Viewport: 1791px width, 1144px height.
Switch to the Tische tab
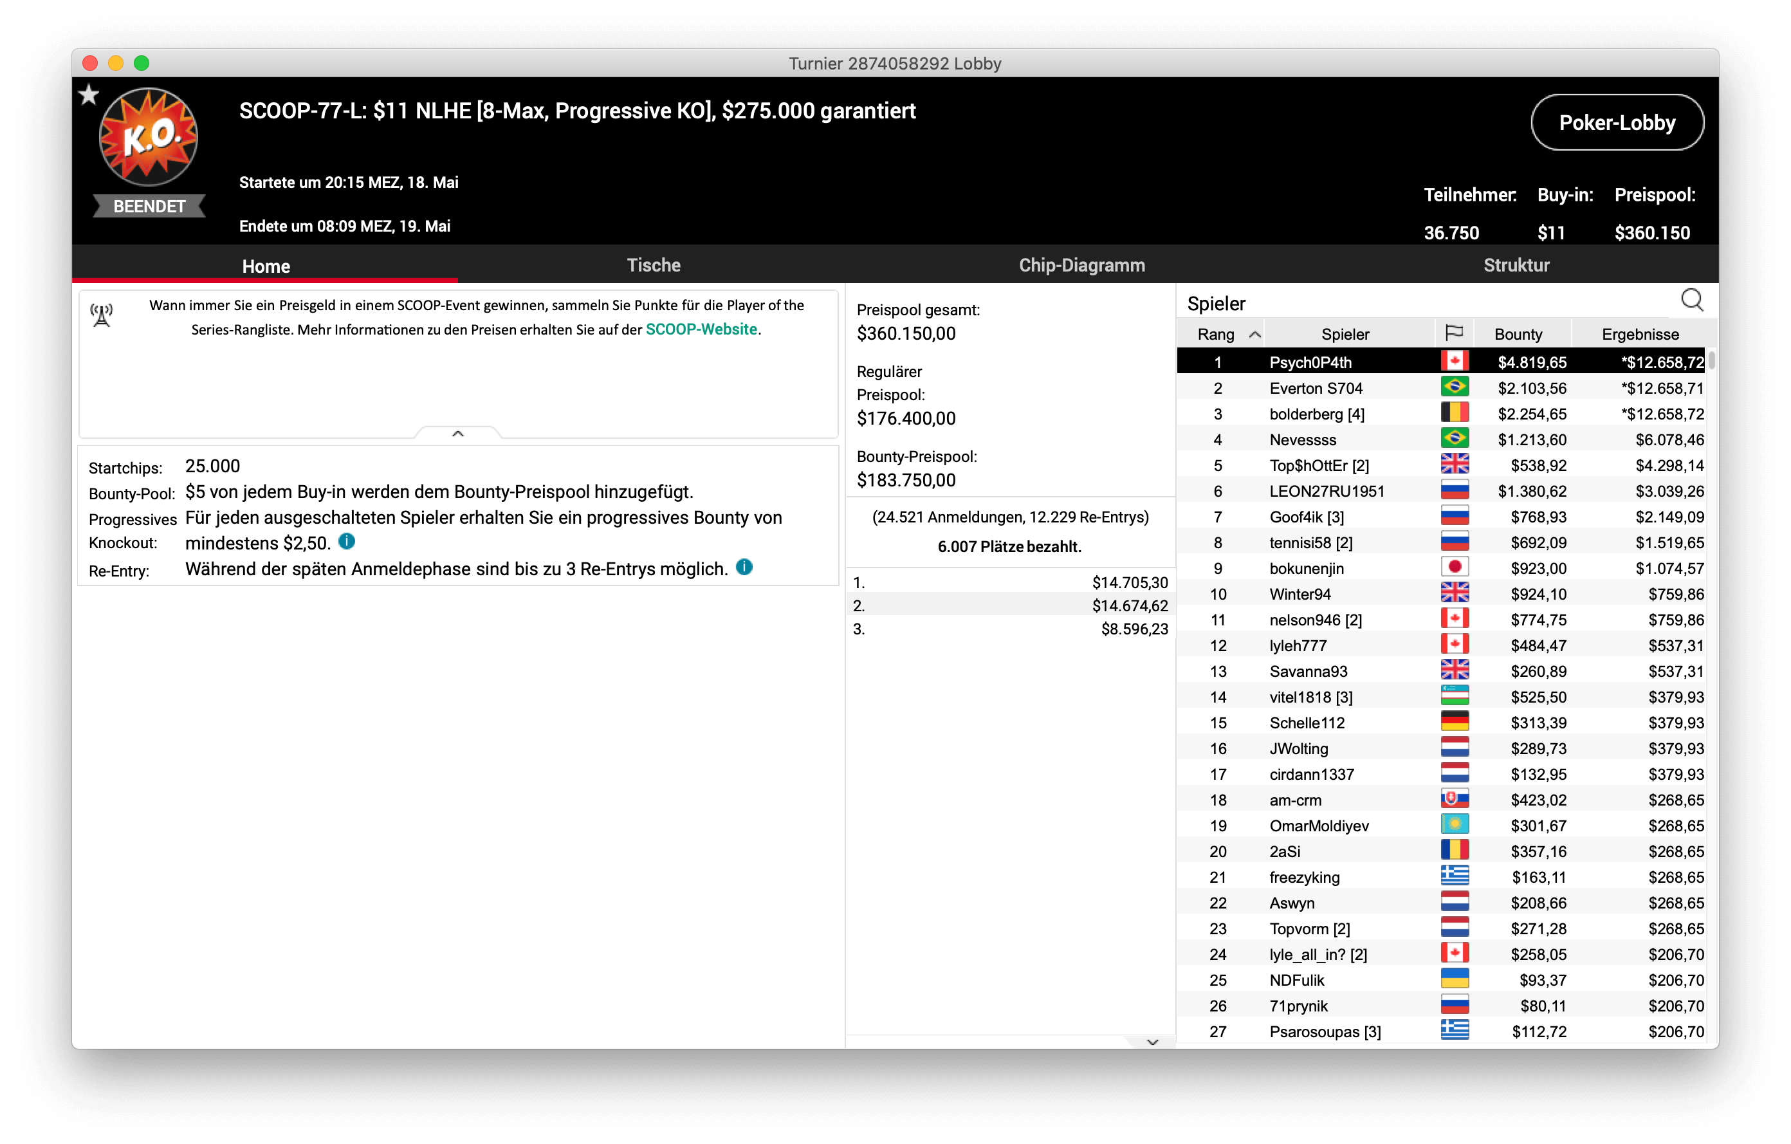(653, 265)
